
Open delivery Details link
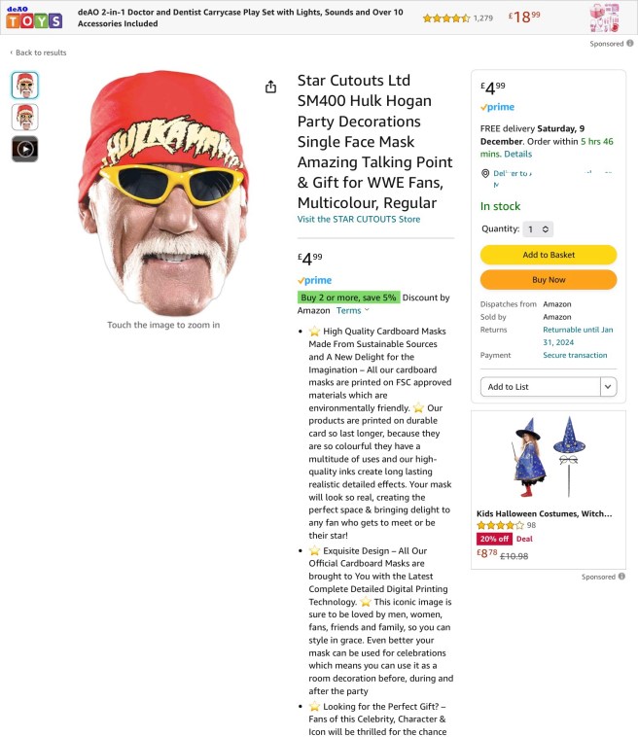pyautogui.click(x=518, y=155)
